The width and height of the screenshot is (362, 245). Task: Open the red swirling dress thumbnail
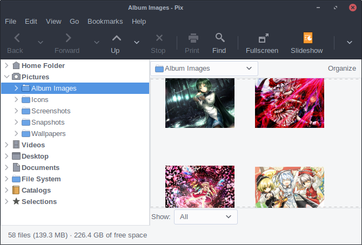290,103
